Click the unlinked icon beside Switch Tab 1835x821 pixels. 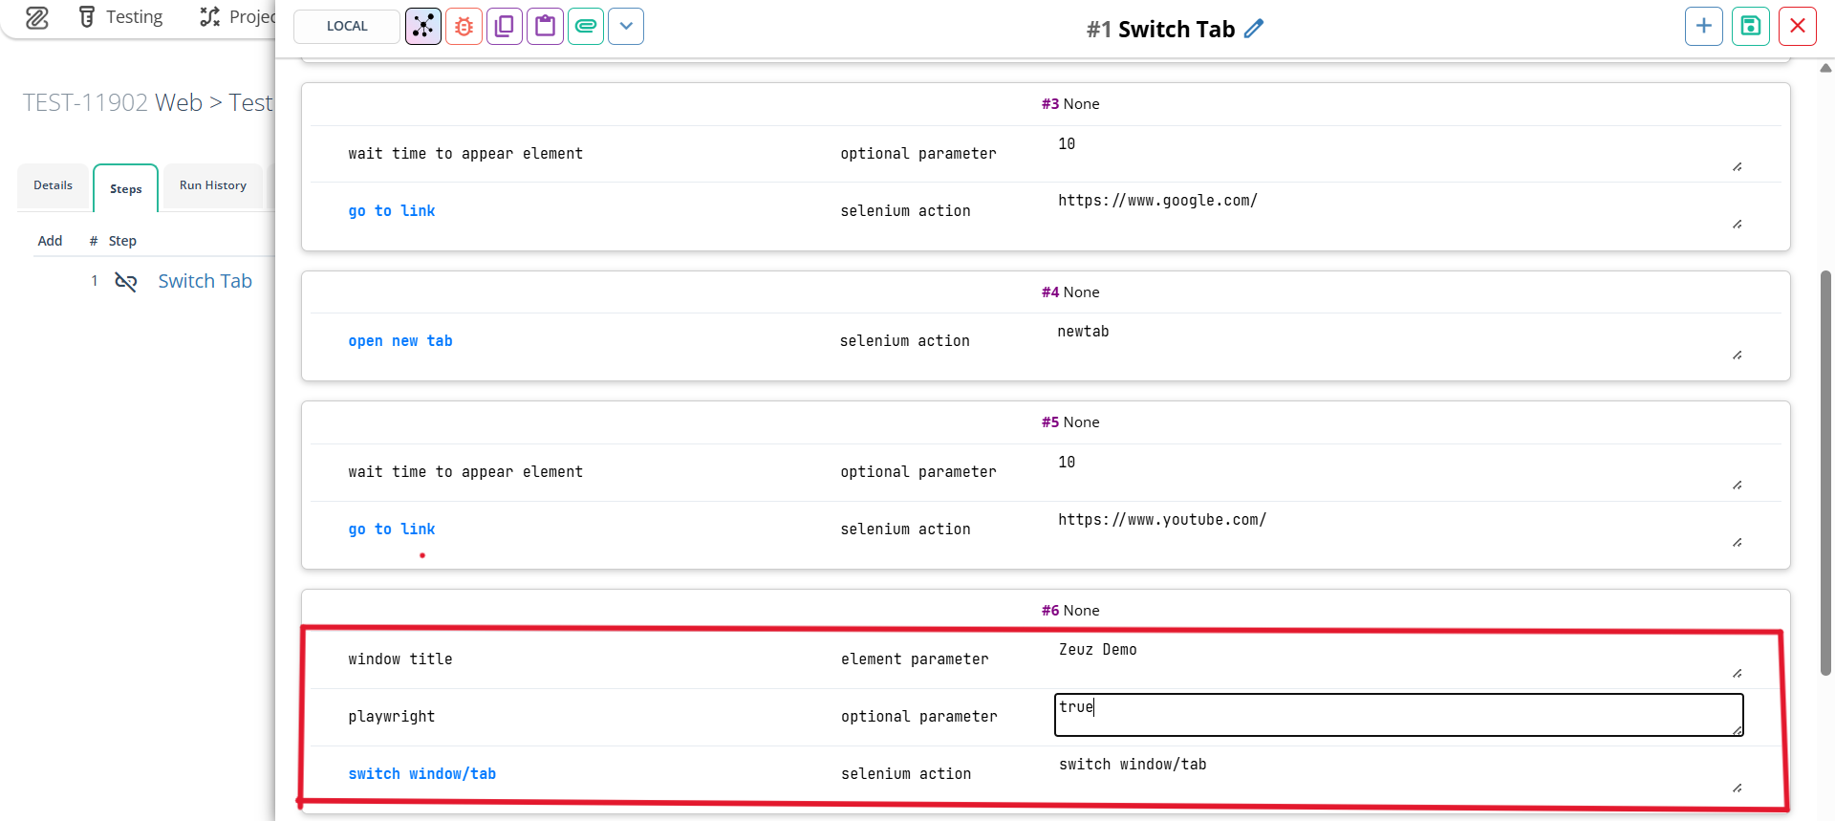pos(126,281)
